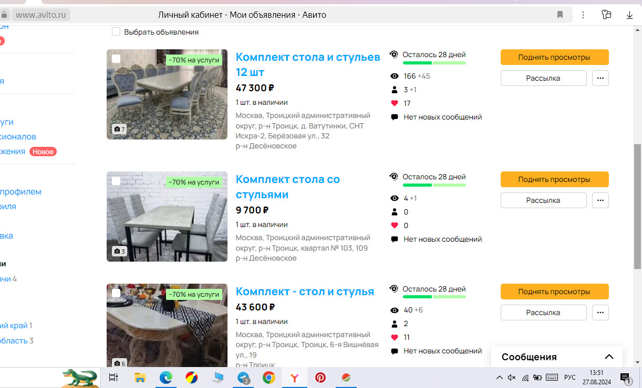
Task: Click the photo count badge showing 7
Action: tap(119, 129)
